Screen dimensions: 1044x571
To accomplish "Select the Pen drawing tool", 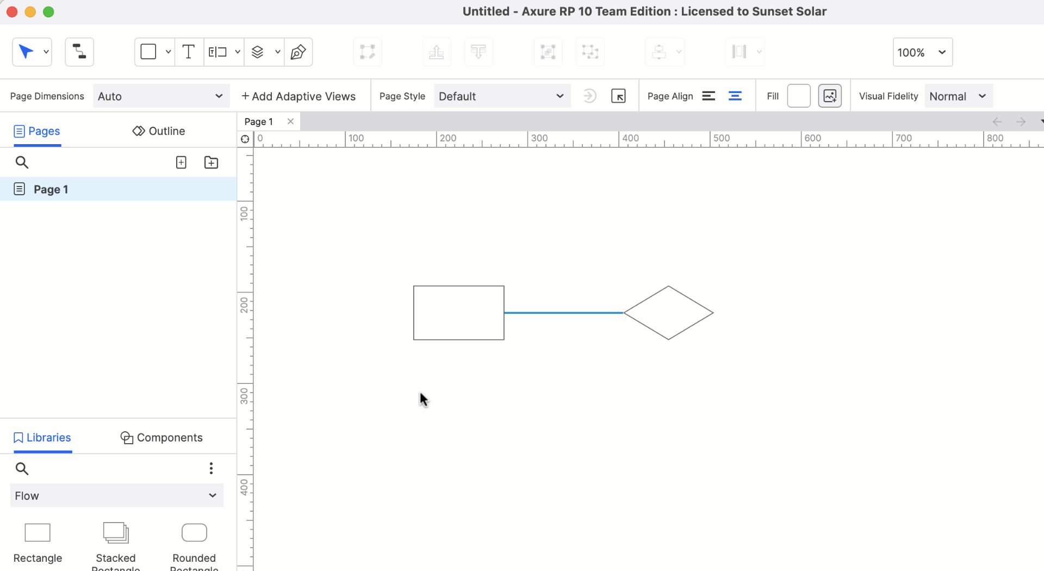I will click(298, 52).
